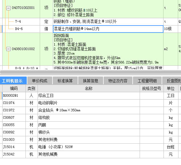The width and height of the screenshot is (181, 165).
Task: Click the 名称 column header
Action: click(89, 88)
